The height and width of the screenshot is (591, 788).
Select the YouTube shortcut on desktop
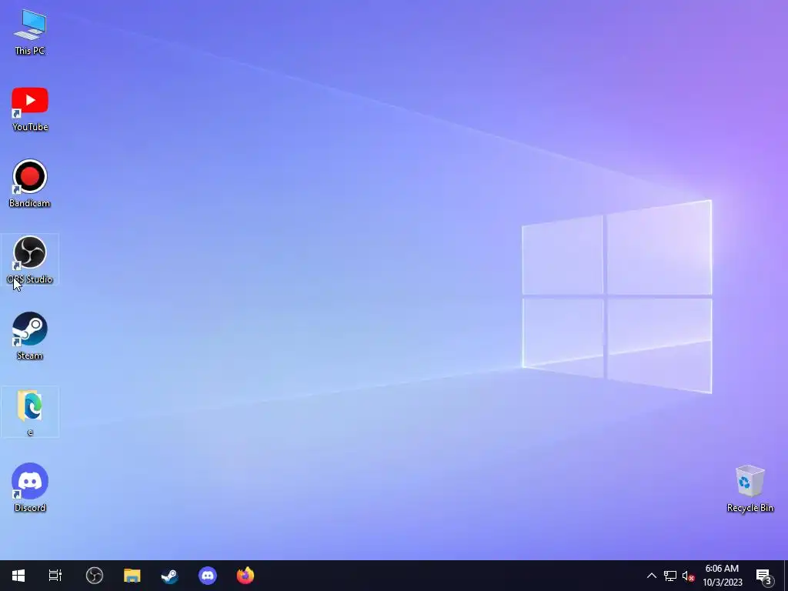30,109
